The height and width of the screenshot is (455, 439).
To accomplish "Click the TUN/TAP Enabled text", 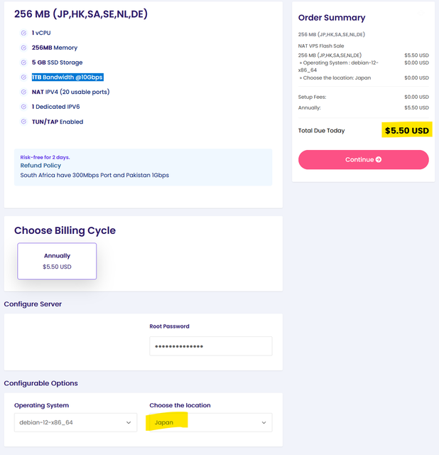I will pos(58,122).
